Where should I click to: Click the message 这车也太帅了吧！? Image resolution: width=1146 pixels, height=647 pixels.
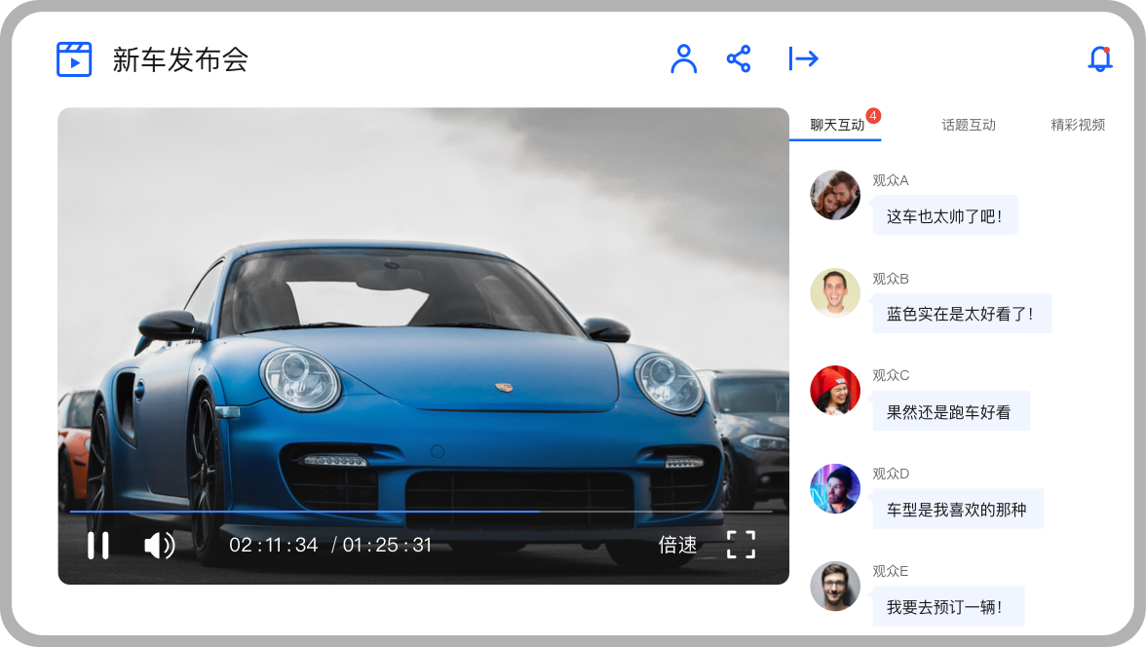944,216
